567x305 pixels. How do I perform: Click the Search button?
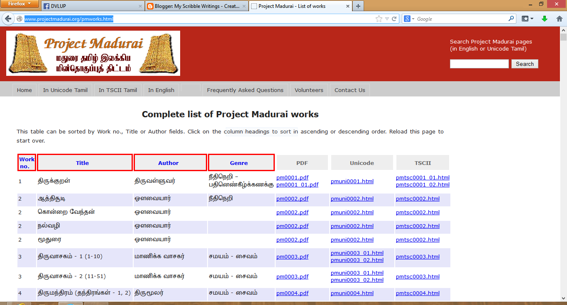click(x=525, y=64)
